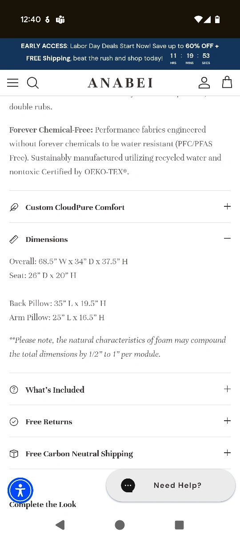Open the shopping bag cart
This screenshot has width=240, height=539.
[x=227, y=82]
